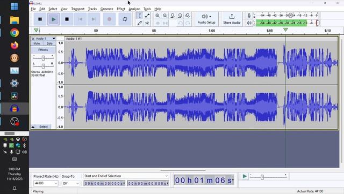Open the Generate menu
Viewport: 344px width, 194px height.
coord(107,9)
